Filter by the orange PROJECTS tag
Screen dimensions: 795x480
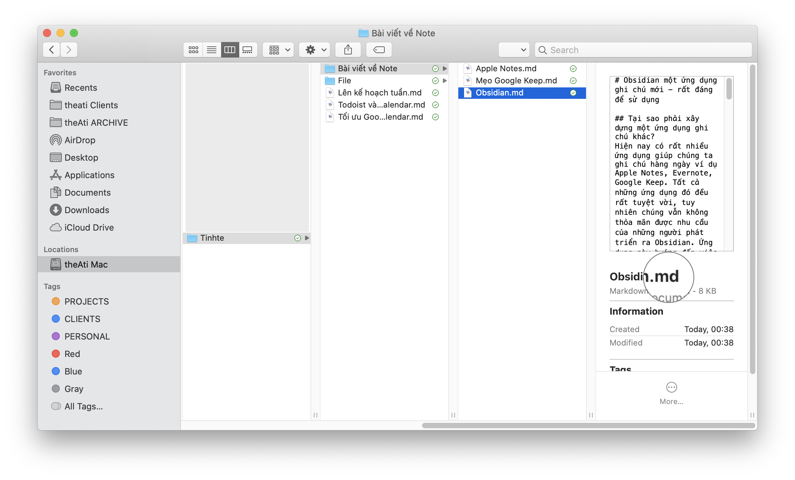pos(86,302)
